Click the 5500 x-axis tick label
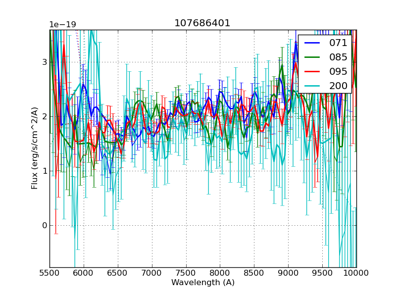 click(49, 273)
